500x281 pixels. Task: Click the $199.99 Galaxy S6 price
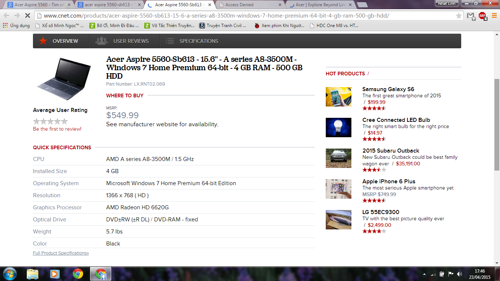click(377, 102)
